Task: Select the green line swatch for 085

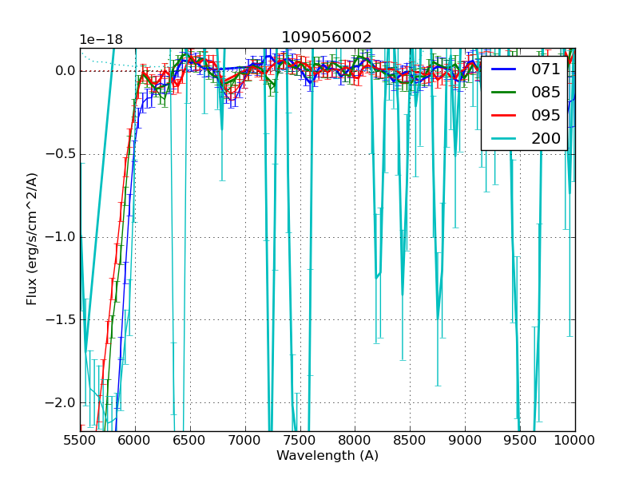Action: pos(504,93)
